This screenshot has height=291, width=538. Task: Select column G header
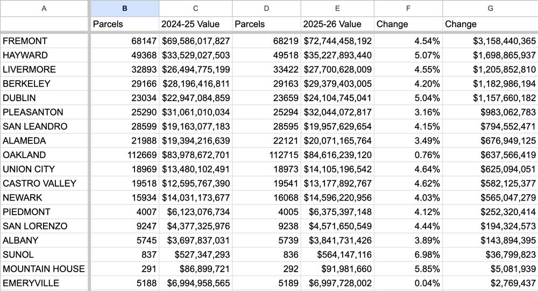[490, 8]
